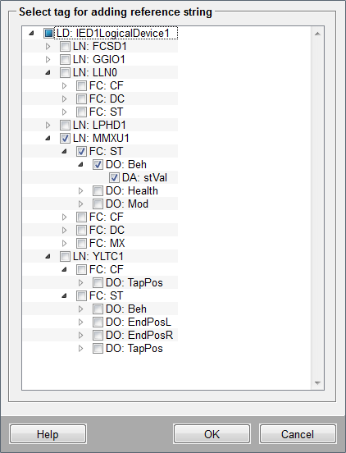This screenshot has width=346, height=453.
Task: Expand the LN: LPHD1 node
Action: [x=48, y=125]
